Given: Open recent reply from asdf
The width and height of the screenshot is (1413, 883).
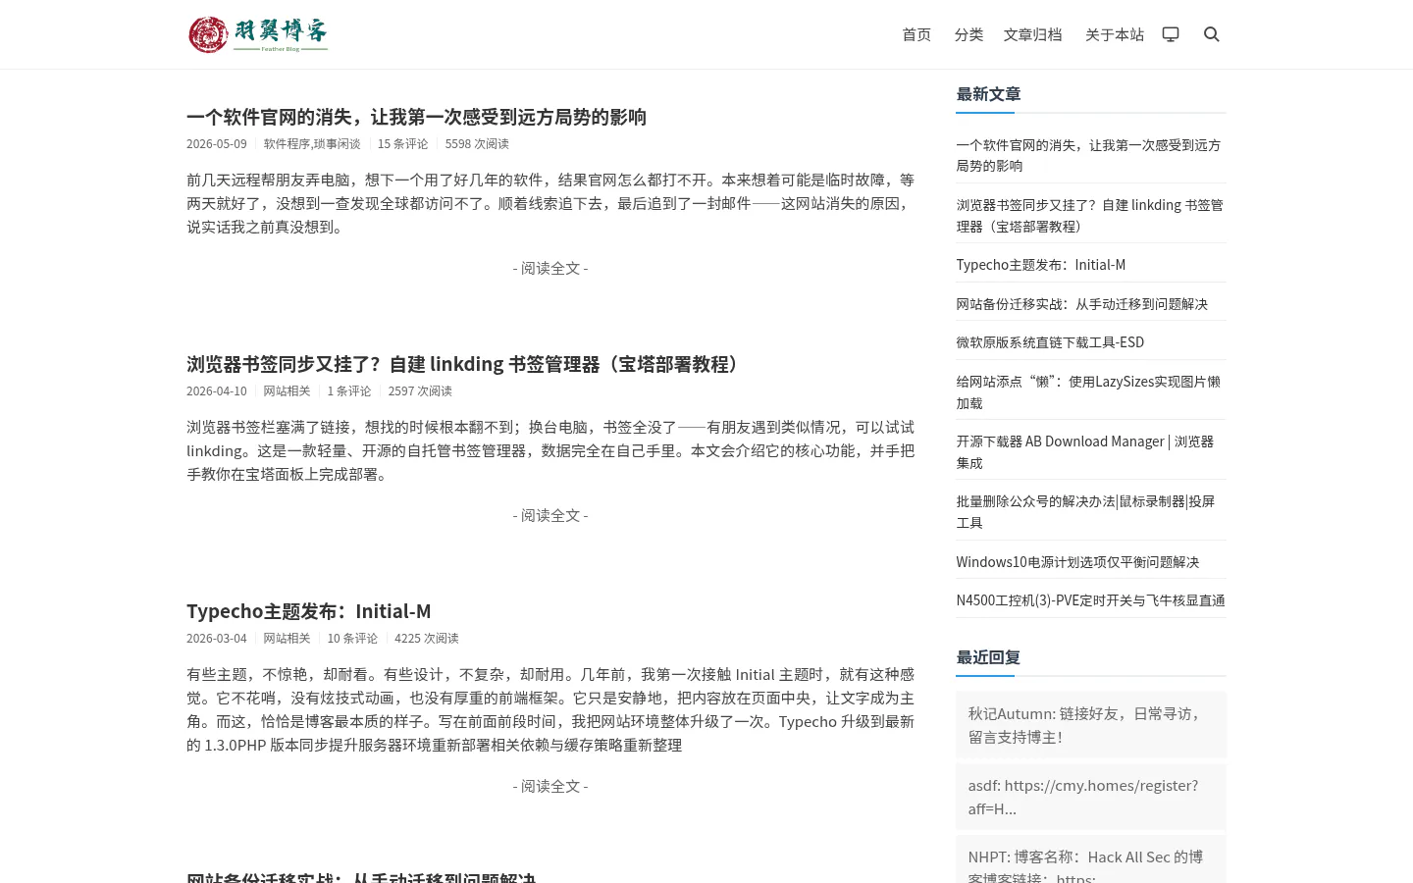Looking at the screenshot, I should pos(1091,797).
